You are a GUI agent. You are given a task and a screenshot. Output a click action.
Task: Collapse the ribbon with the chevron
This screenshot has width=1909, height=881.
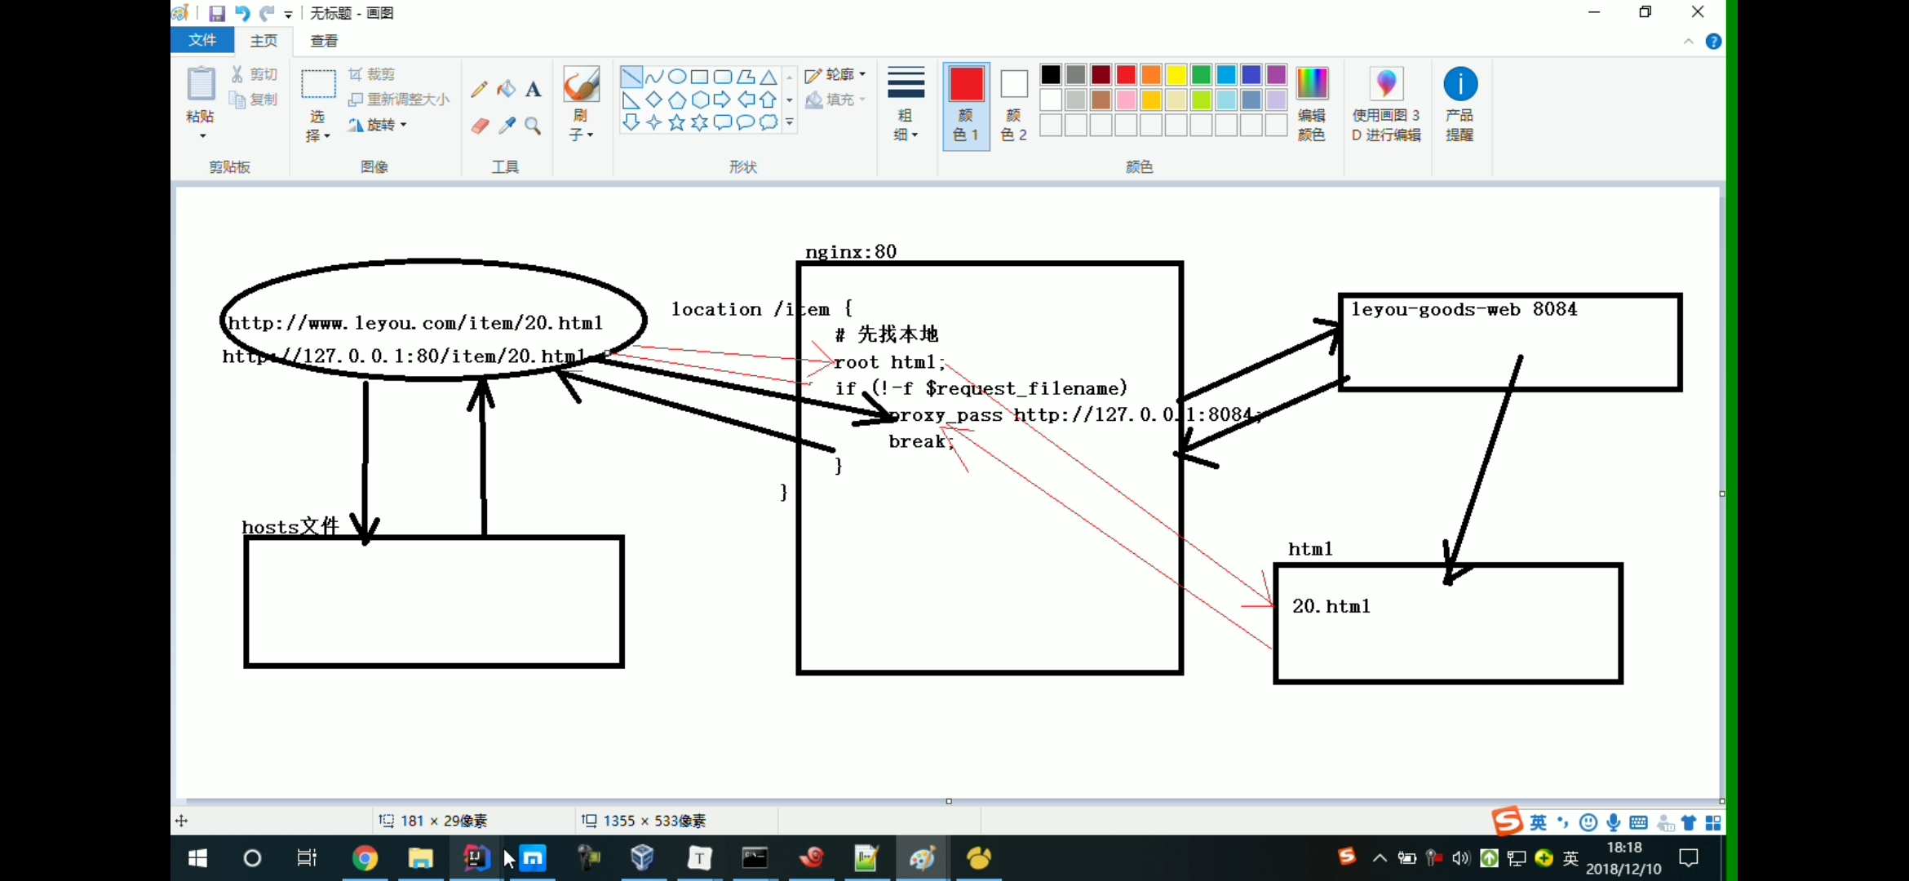(x=1688, y=42)
